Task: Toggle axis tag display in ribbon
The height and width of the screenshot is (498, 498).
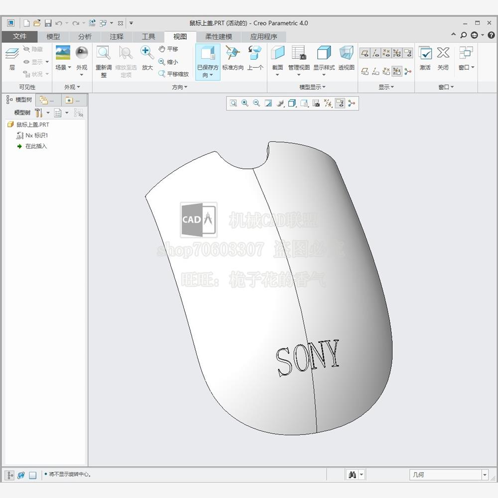Action: 375,71
